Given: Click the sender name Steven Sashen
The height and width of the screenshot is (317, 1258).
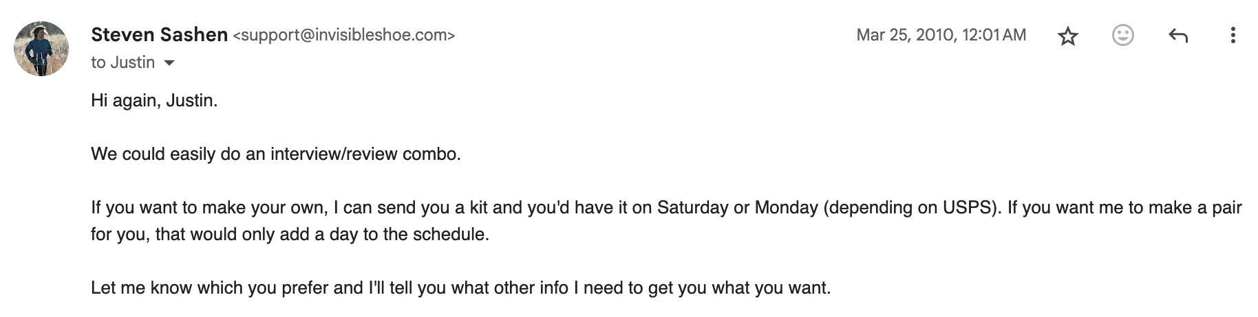Looking at the screenshot, I should pyautogui.click(x=159, y=34).
